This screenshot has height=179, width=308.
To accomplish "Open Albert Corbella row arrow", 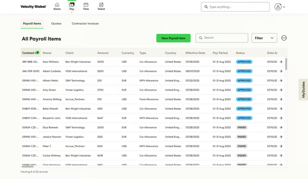I will [281, 71].
